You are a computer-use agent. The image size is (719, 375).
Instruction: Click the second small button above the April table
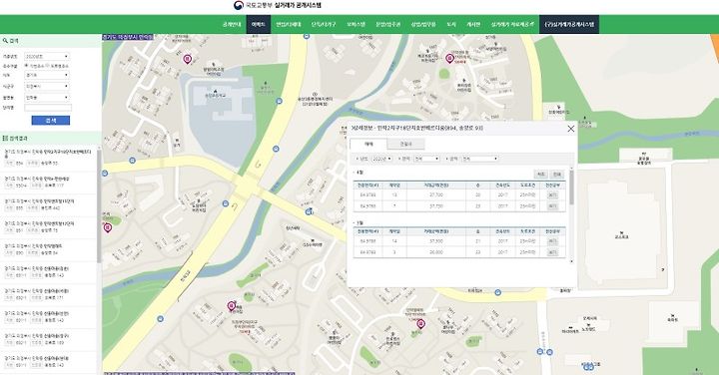click(556, 175)
